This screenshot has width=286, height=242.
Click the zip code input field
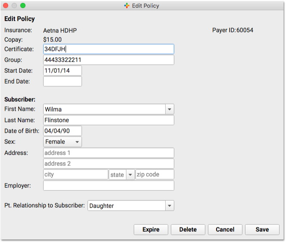pos(155,174)
